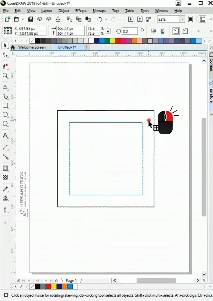
Task: Choose the no-color swatch in top palette
Action: [32, 41]
